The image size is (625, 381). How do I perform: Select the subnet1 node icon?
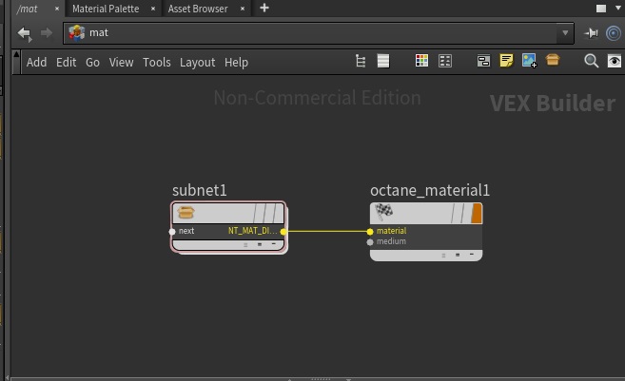pyautogui.click(x=186, y=212)
